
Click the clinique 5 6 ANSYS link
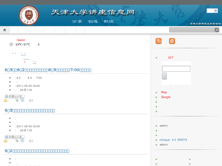click(173, 140)
